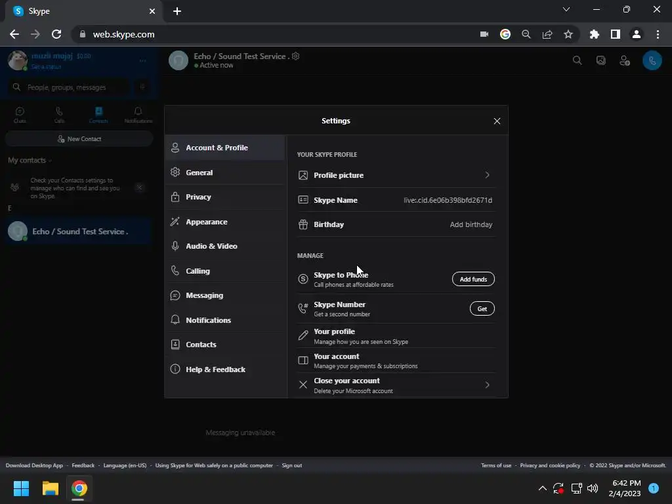Click the Skype Name value
672x504 pixels.
(x=448, y=200)
